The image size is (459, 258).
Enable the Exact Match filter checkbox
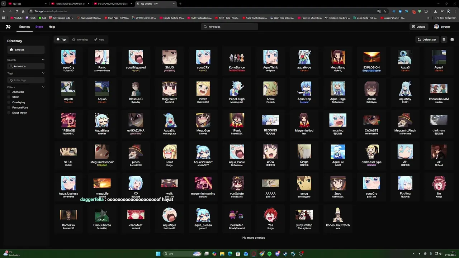(9, 113)
